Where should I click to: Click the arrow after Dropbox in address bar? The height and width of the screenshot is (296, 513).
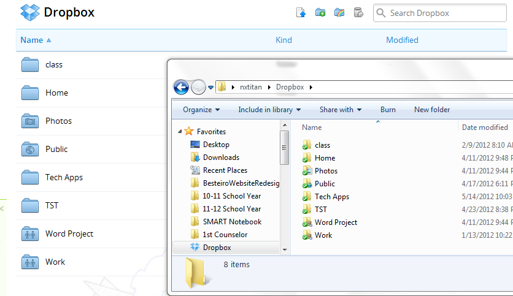pos(311,87)
